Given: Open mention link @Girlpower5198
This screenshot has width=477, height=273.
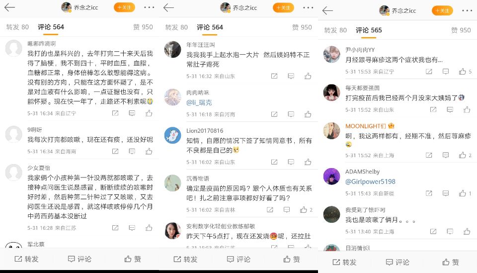Looking at the screenshot, I should 370,182.
